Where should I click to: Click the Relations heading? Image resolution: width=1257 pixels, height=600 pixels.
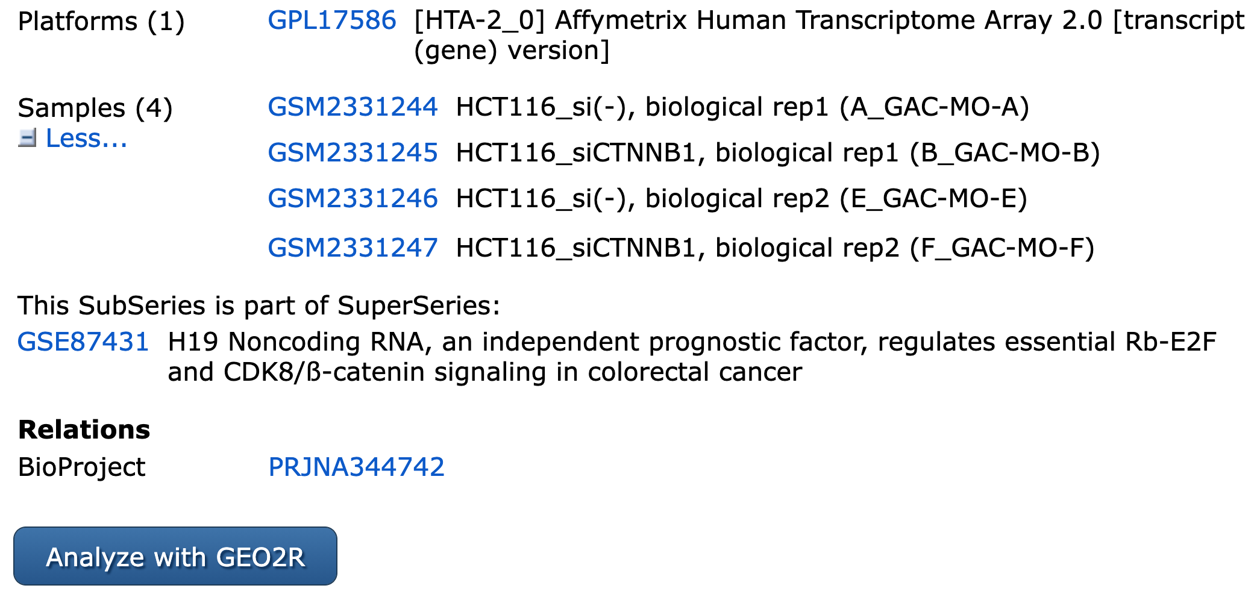click(x=84, y=430)
